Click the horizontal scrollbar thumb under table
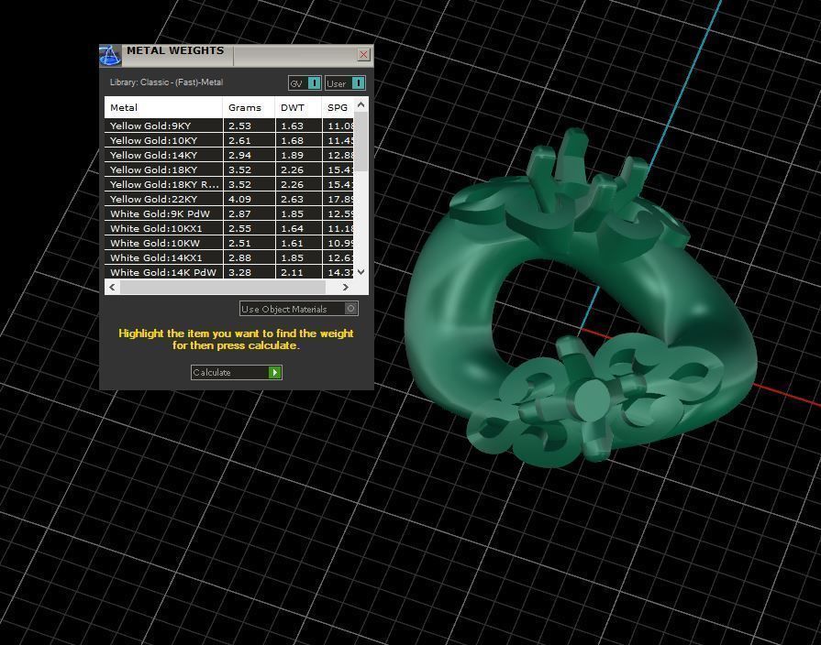 point(223,287)
